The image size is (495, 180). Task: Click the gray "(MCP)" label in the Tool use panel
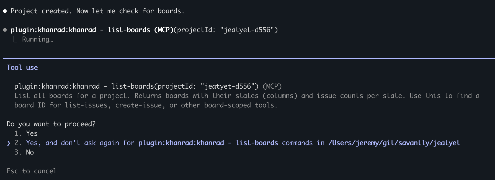(x=272, y=86)
